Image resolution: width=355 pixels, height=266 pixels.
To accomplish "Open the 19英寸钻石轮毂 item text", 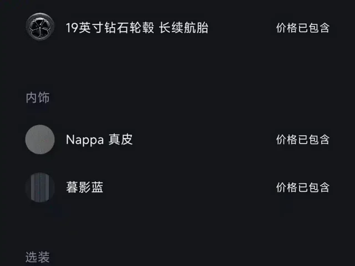I will tap(110, 28).
